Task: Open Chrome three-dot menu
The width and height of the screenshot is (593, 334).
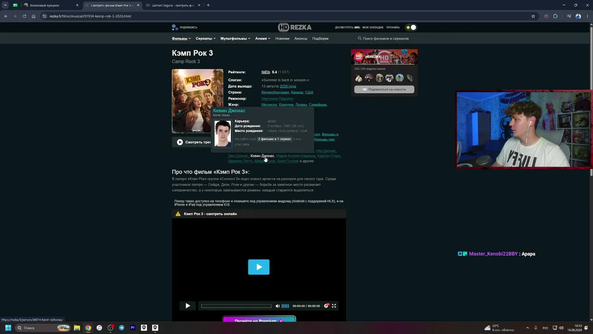Action: click(x=587, y=16)
